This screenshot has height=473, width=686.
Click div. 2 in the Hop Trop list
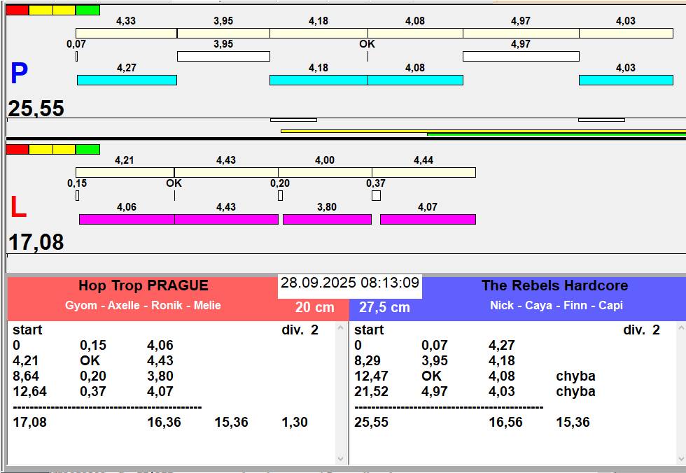[x=300, y=330]
